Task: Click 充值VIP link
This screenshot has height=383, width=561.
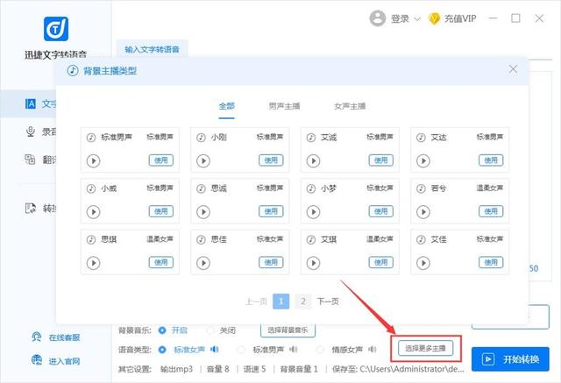Action: click(460, 18)
